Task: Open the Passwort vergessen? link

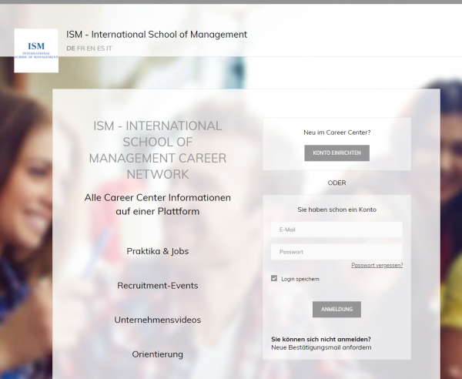Action: pyautogui.click(x=377, y=265)
